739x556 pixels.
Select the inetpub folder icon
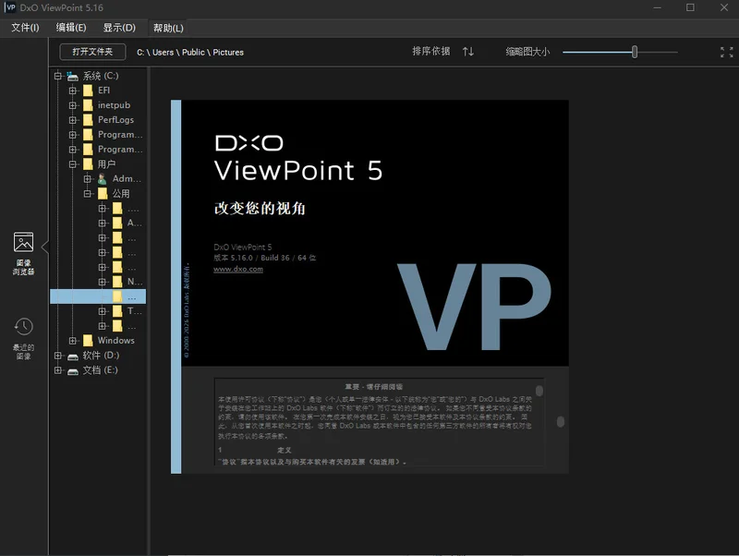(88, 105)
